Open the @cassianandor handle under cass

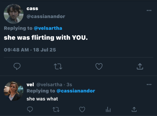[x=46, y=16]
